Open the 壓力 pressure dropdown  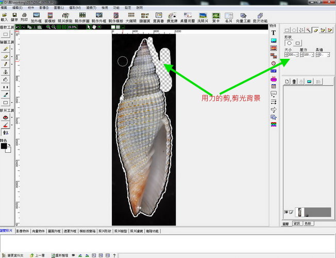coord(312,54)
